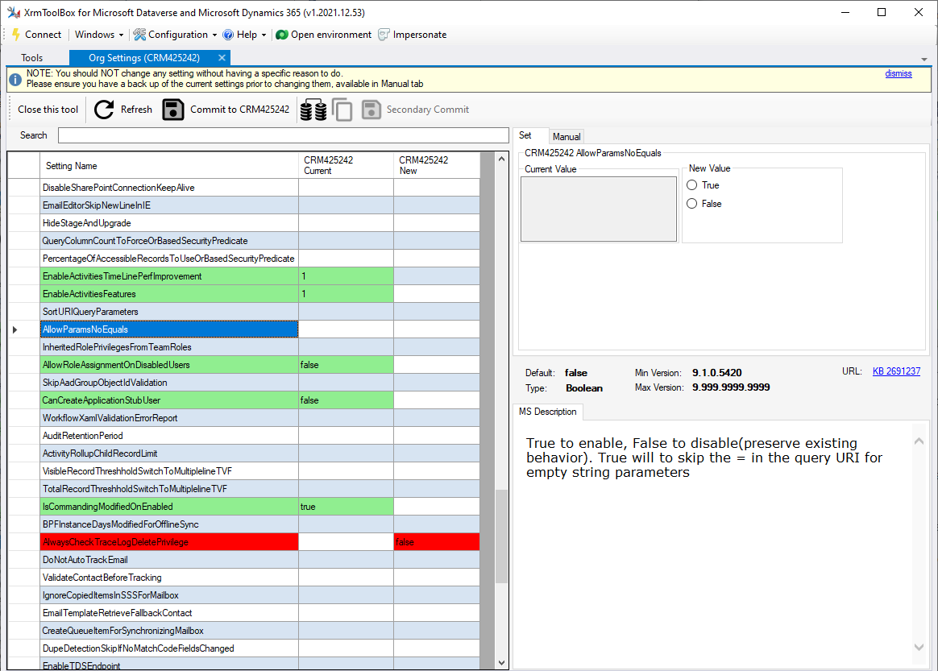Click the settings grid scroll down arrow
Viewport: 938px width, 671px height.
tap(501, 663)
